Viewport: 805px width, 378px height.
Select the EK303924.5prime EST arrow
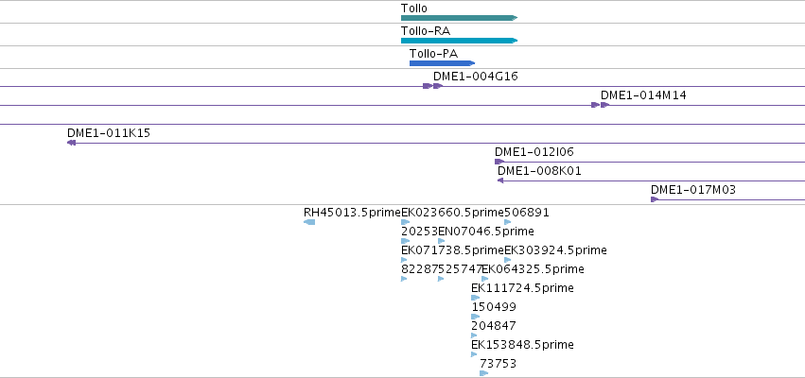[x=508, y=260]
